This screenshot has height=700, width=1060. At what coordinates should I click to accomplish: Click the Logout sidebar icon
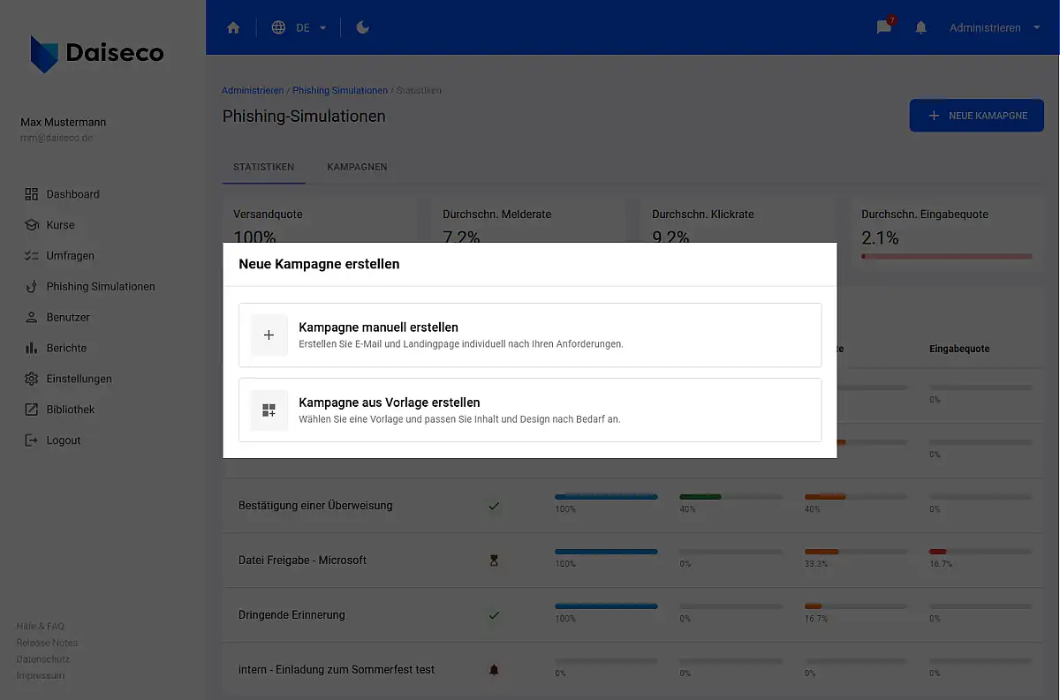32,440
